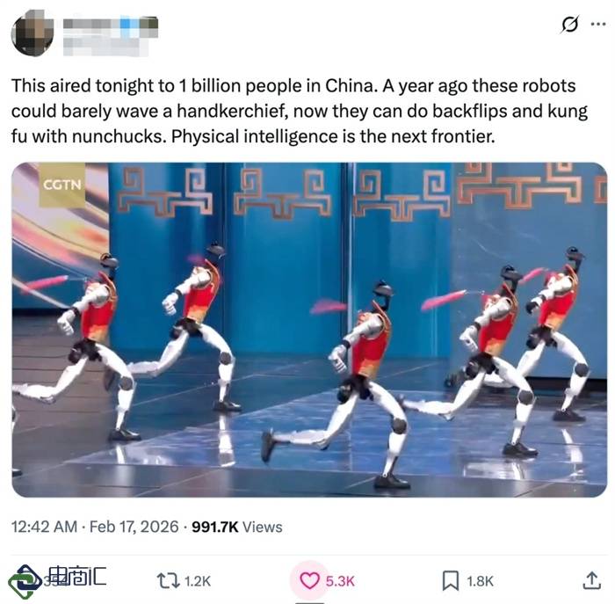Viewport: 615px width, 604px height.
Task: Repost using the retweet arrows icon
Action: click(168, 581)
